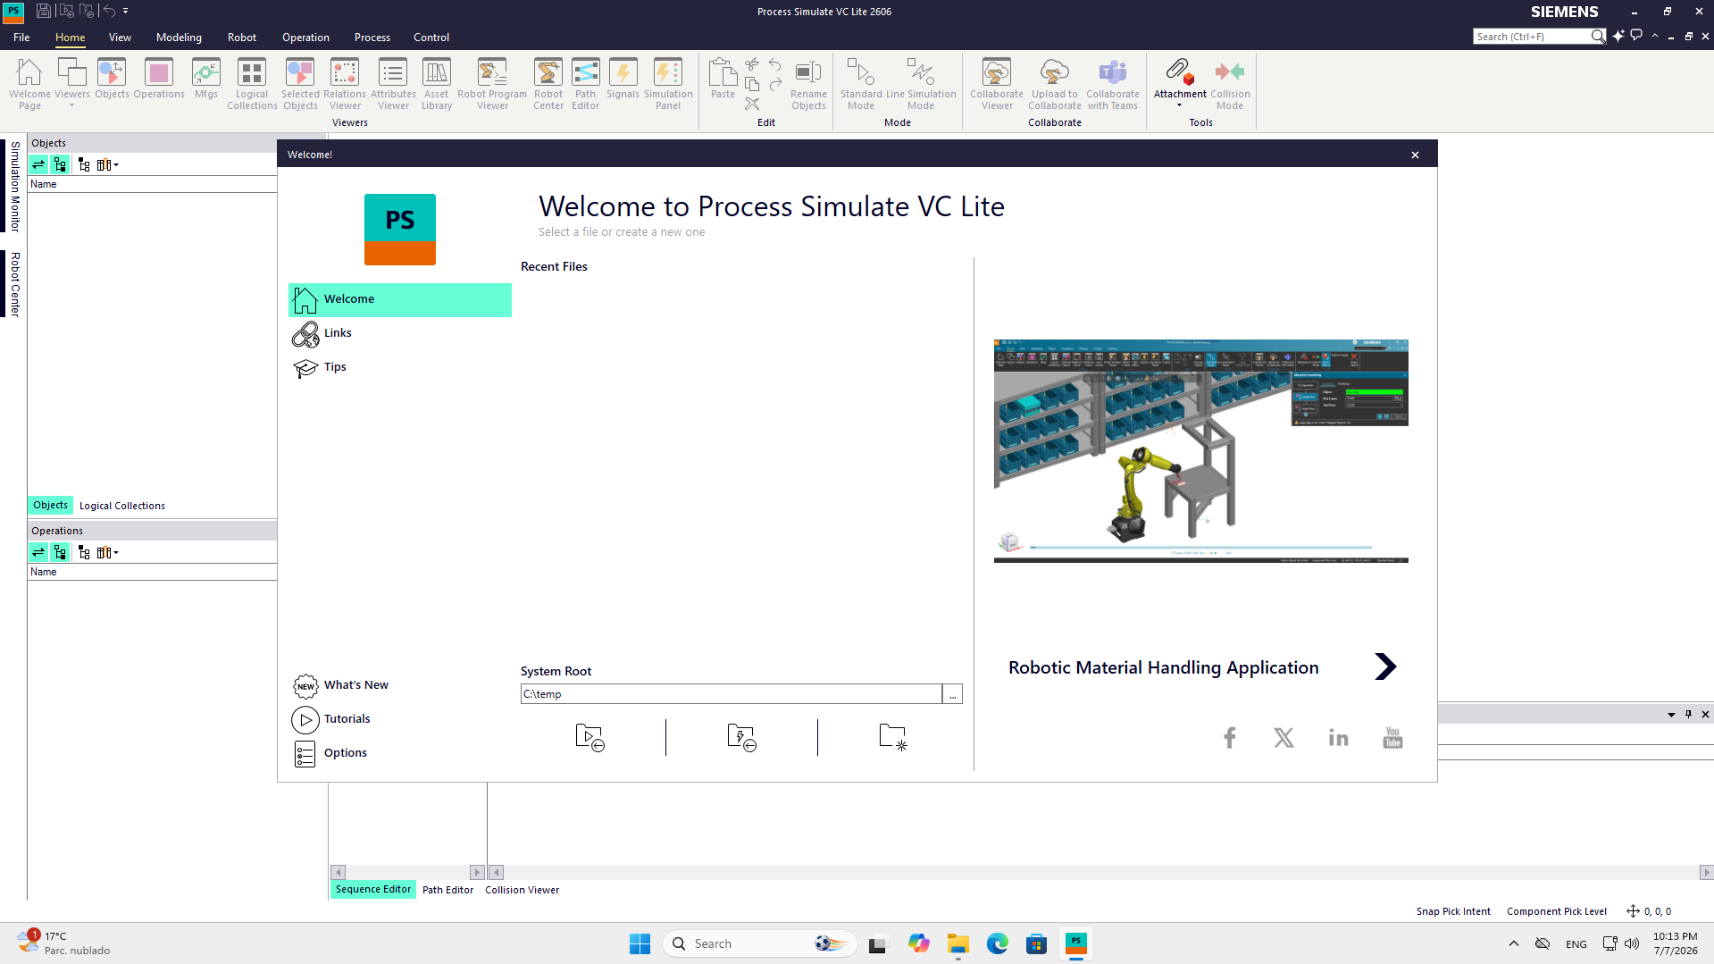This screenshot has width=1714, height=964.
Task: Open Operations panel column settings dropdown
Action: [107, 552]
